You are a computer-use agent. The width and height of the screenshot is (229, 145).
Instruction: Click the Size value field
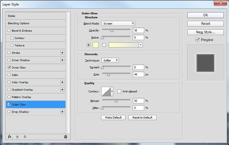click(x=139, y=74)
